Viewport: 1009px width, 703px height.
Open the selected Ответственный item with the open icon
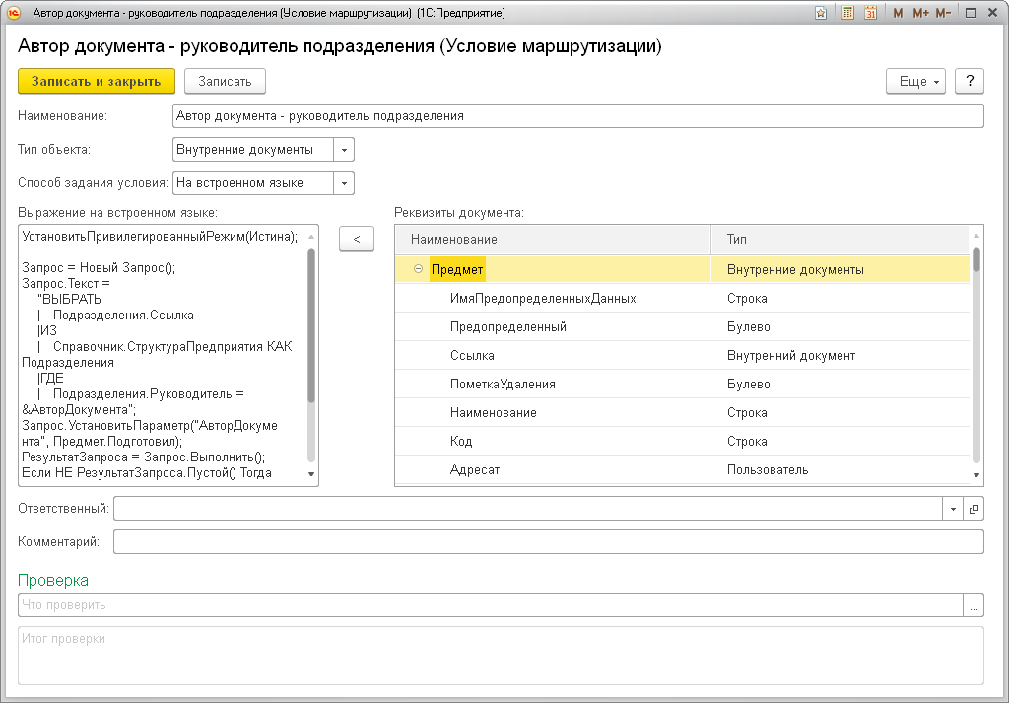click(x=974, y=509)
